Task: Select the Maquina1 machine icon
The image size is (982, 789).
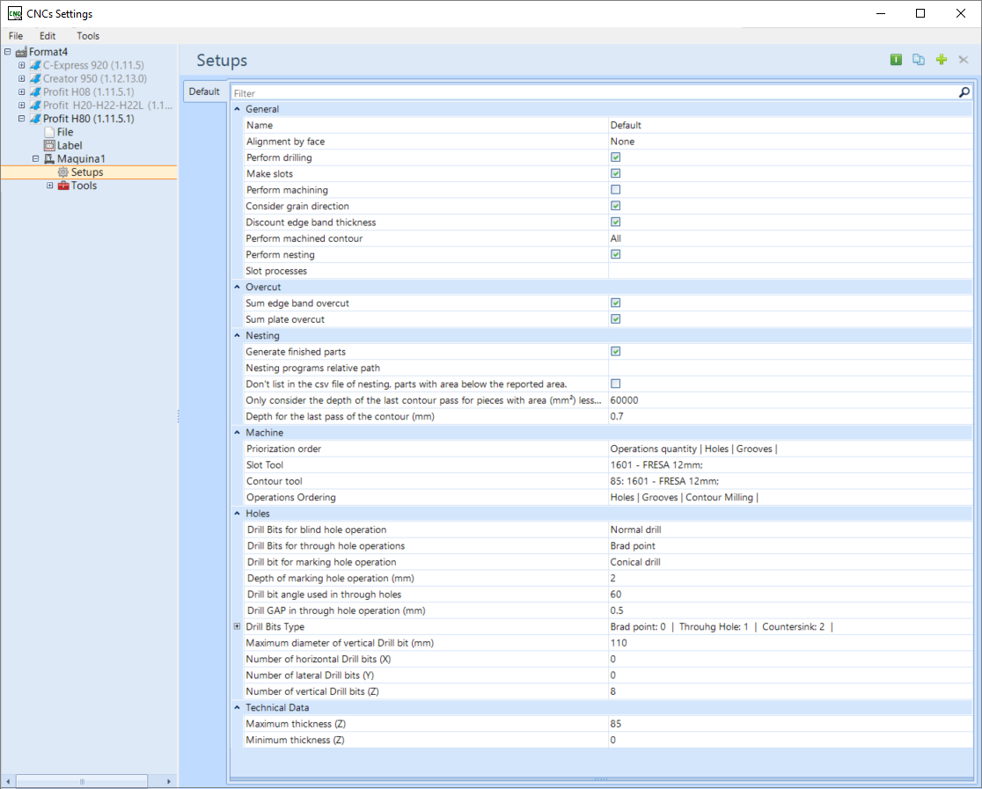Action: coord(49,158)
